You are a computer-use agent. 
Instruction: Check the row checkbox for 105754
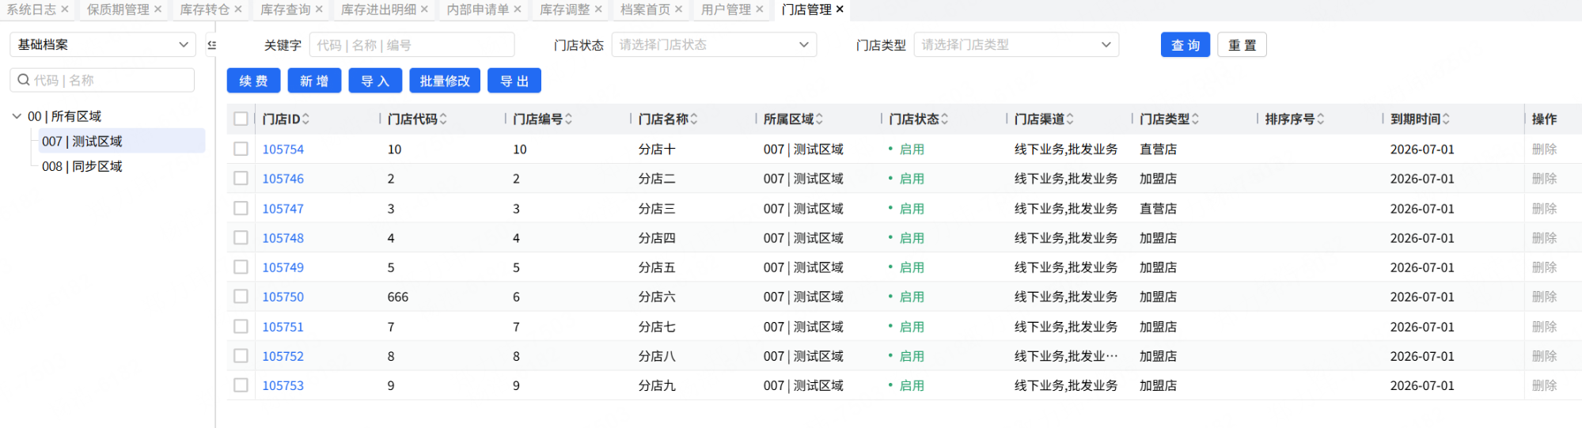click(241, 149)
